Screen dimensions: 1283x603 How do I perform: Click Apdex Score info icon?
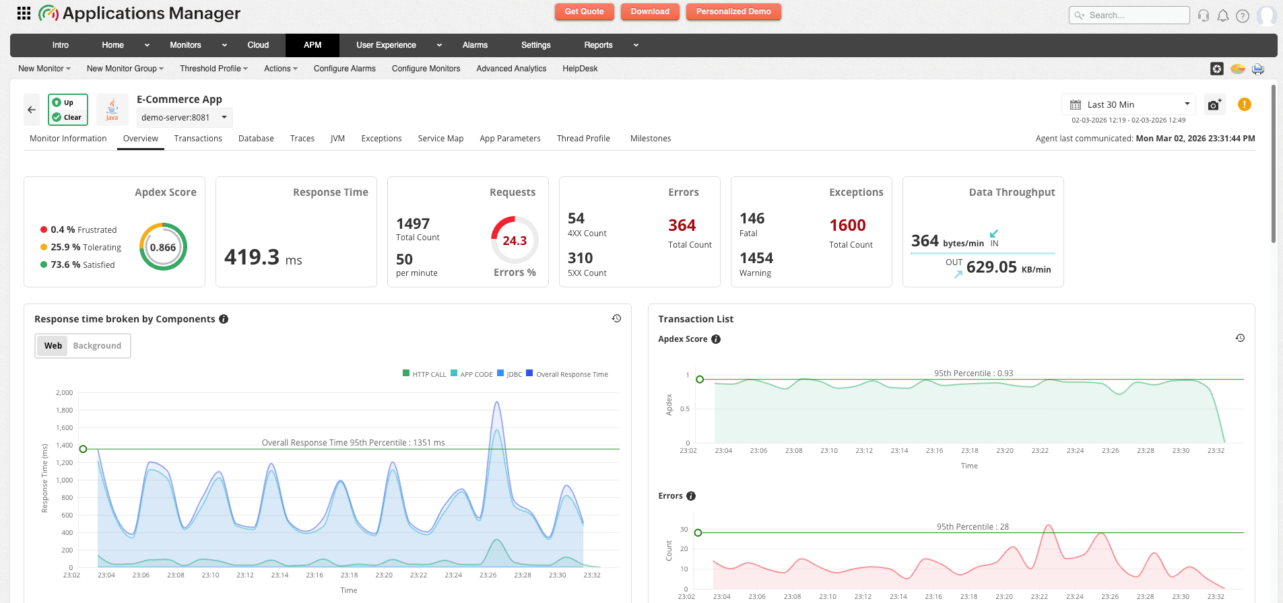click(716, 339)
